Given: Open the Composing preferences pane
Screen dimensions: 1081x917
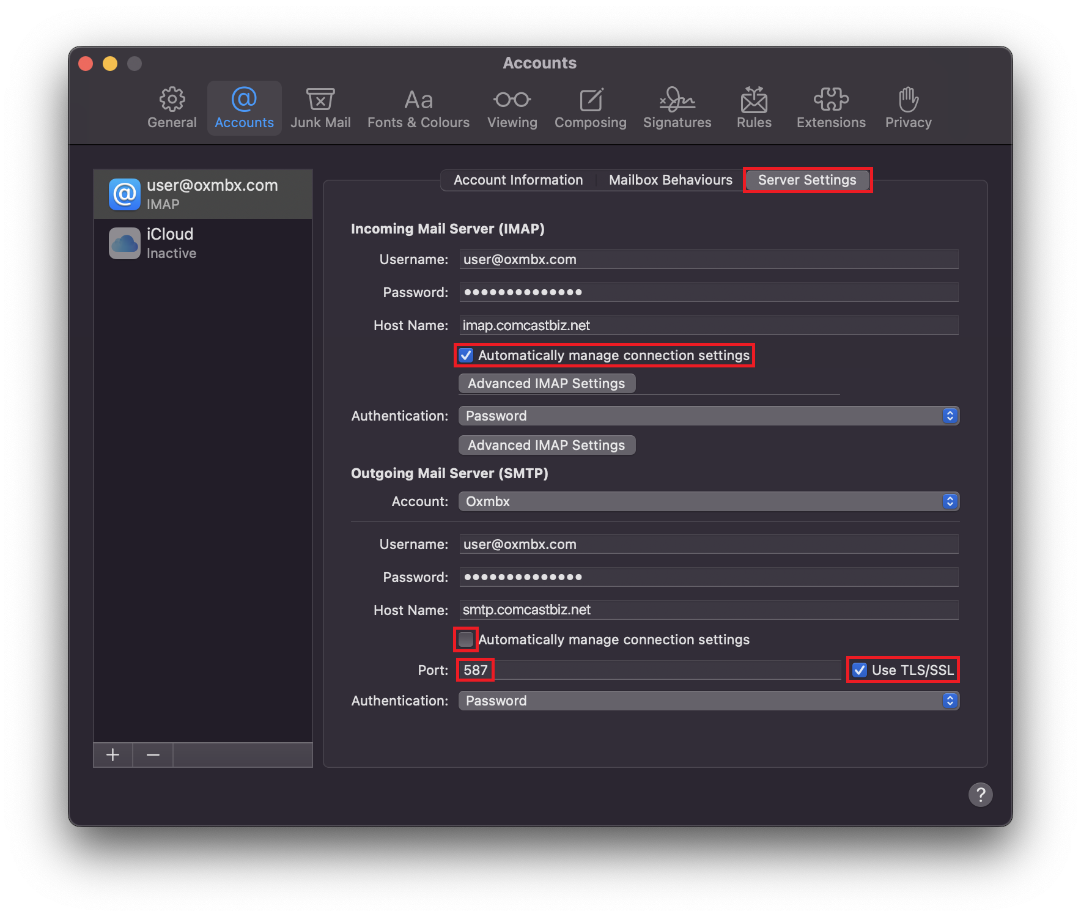Looking at the screenshot, I should 590,108.
